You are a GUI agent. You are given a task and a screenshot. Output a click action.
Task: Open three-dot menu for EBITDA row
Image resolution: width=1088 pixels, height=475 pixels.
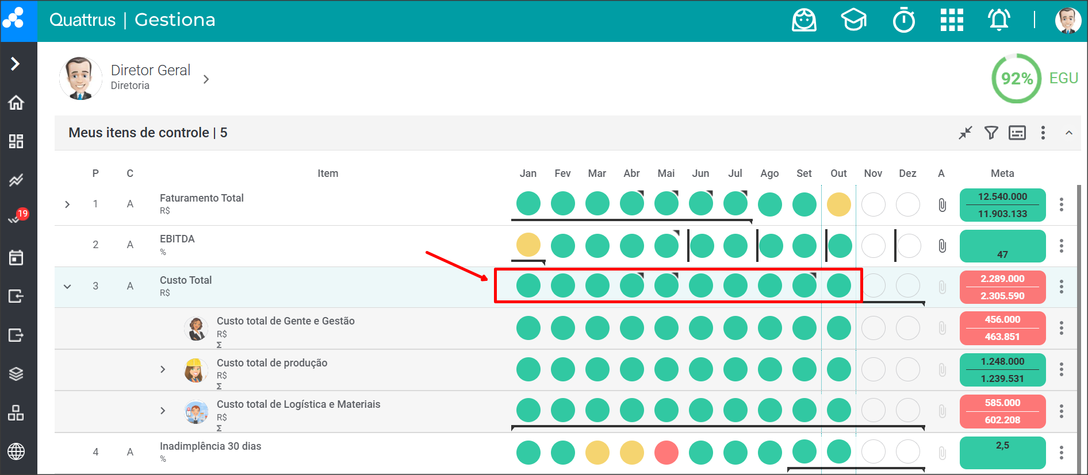(x=1061, y=246)
